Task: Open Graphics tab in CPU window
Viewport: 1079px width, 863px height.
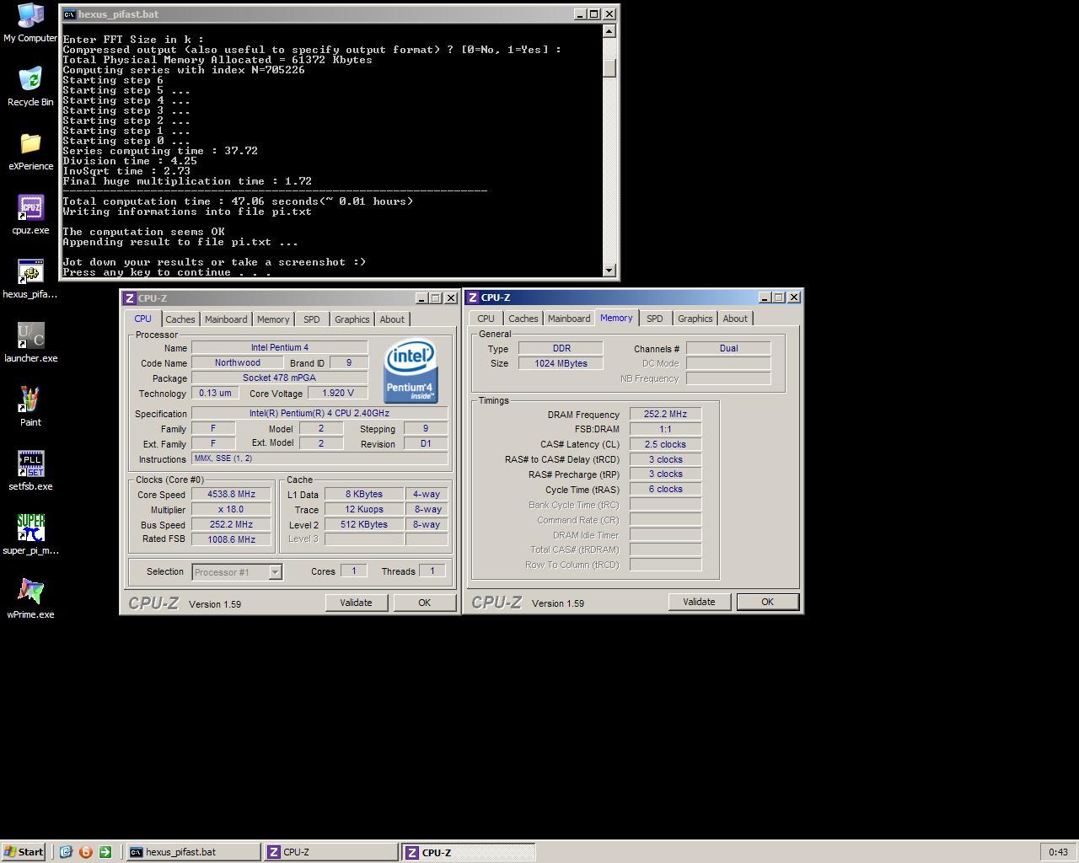Action: 352,319
